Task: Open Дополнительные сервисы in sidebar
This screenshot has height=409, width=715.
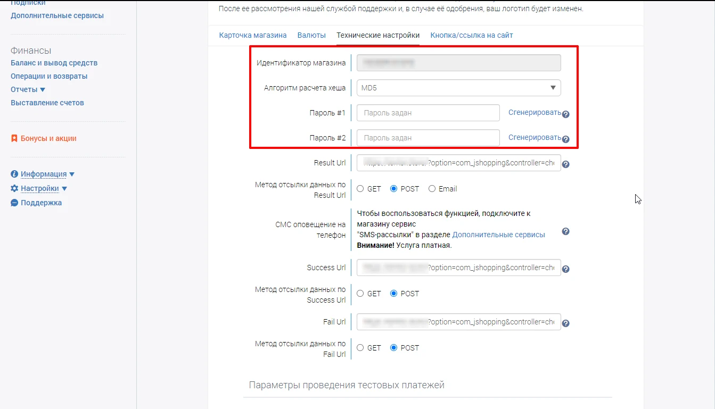Action: pos(57,15)
